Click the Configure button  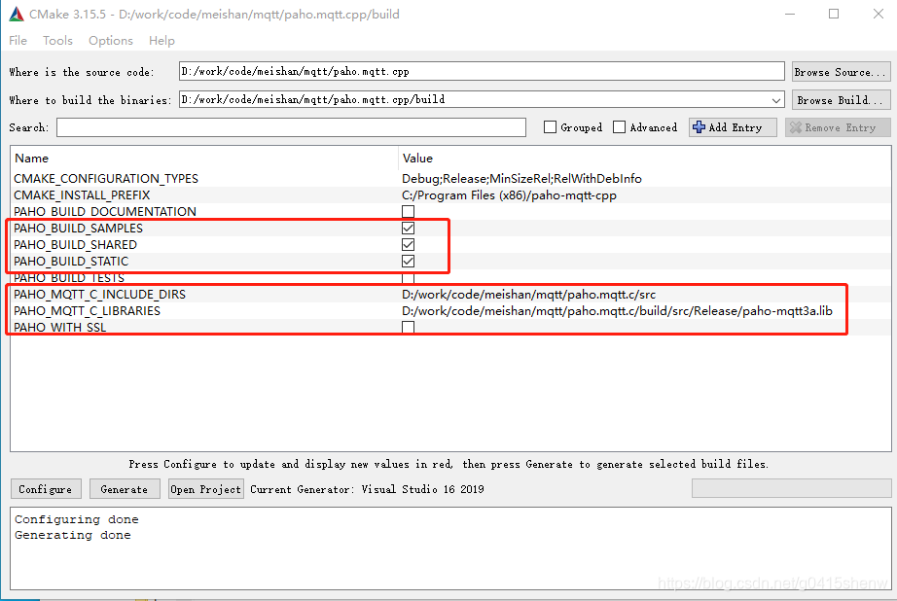(46, 489)
